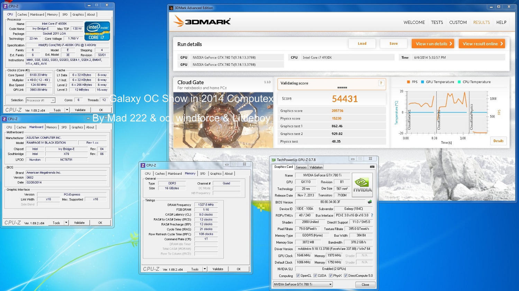Click the DRAM Frequency value 1327.6 MHz
This screenshot has height=291, width=519.
pyautogui.click(x=206, y=205)
